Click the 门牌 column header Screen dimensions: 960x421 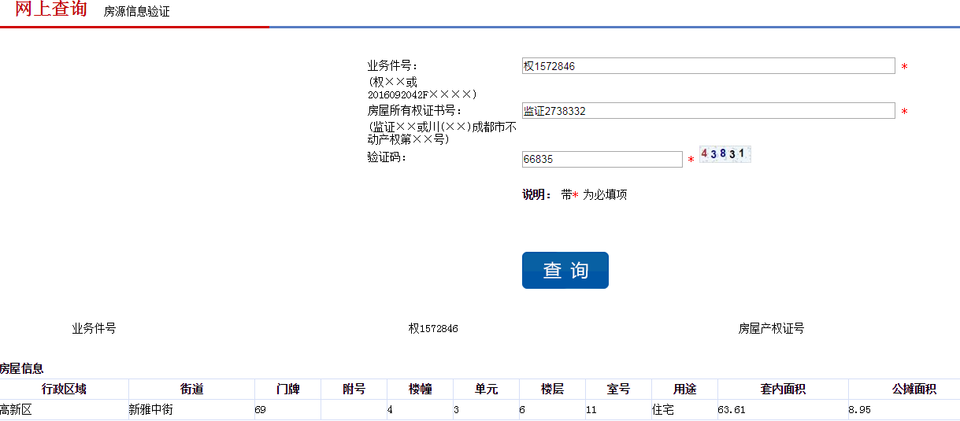coord(287,389)
